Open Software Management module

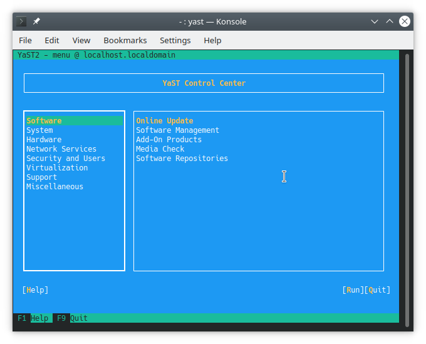(x=178, y=130)
